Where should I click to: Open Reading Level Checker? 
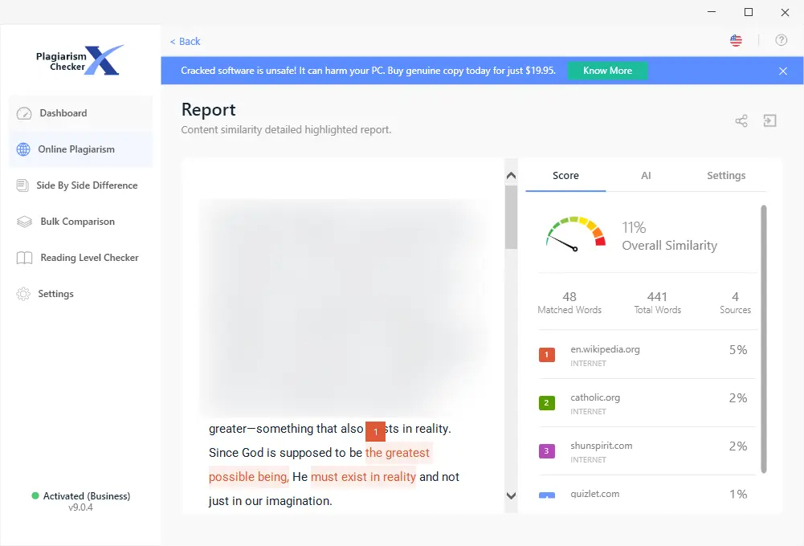[x=80, y=258]
